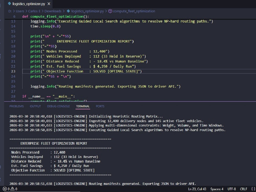The image size is (256, 192).
Task: Open the DEBUG CONSOLE panel tab
Action: [x=58, y=106]
